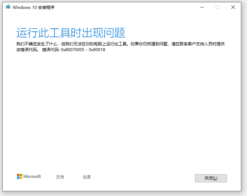
Task: Click the sentence starting 我们不确定发生了什么
Action: click(120, 47)
